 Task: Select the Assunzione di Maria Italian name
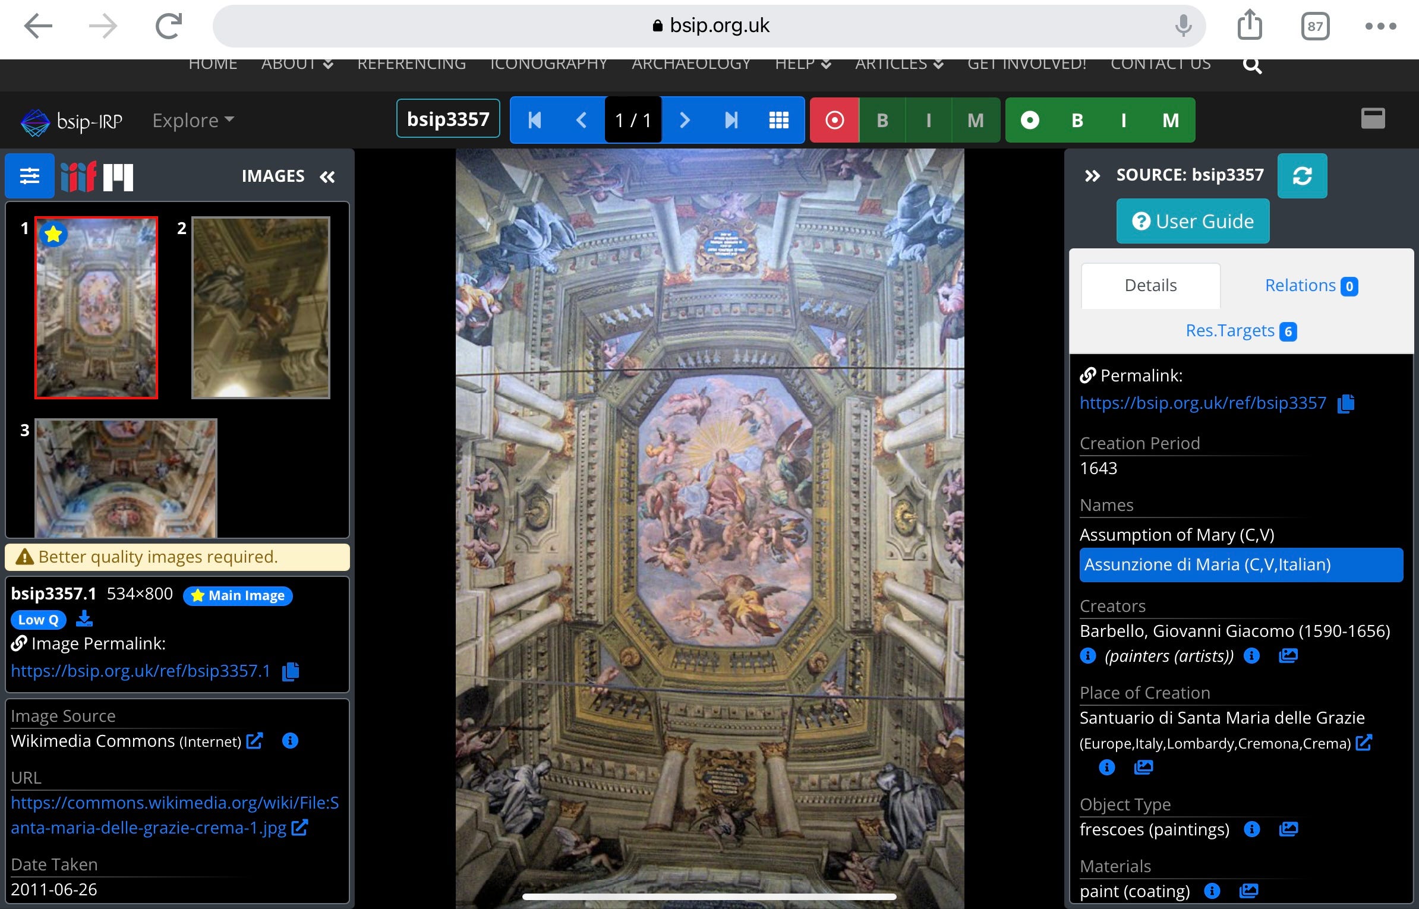point(1241,564)
